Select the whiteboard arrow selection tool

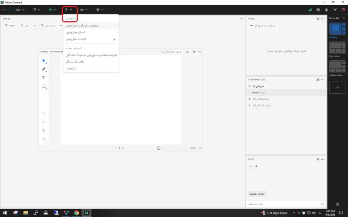pyautogui.click(x=43, y=61)
